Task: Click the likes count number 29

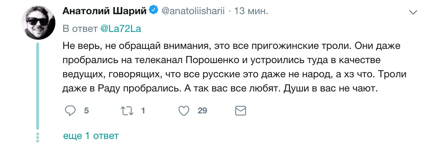Action: click(x=202, y=111)
